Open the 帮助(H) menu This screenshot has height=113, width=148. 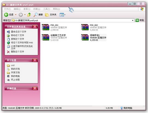click(x=56, y=9)
